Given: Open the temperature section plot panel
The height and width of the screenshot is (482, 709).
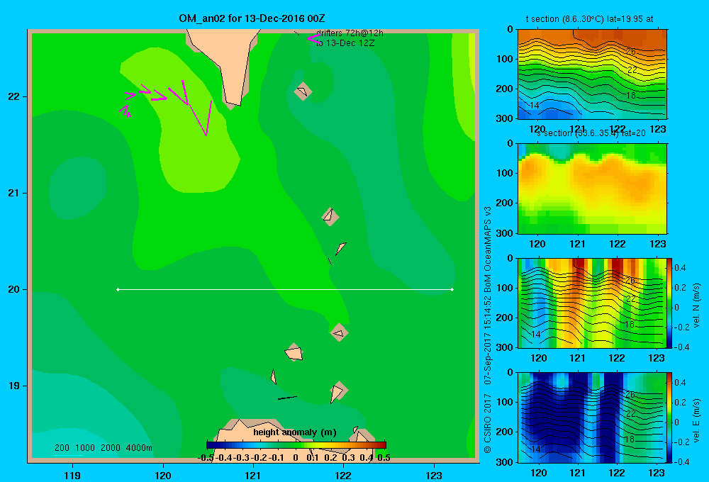Looking at the screenshot, I should (592, 74).
